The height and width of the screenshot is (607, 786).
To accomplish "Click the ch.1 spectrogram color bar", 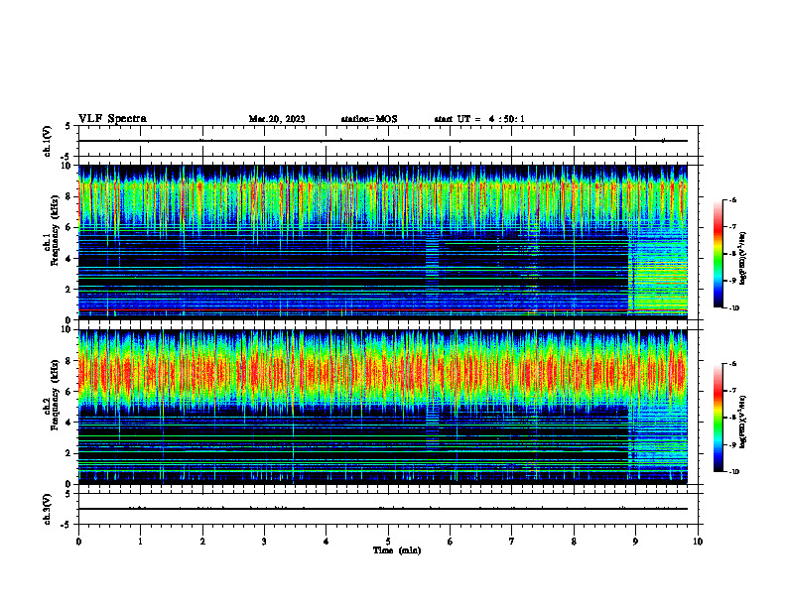I will 719,254.
